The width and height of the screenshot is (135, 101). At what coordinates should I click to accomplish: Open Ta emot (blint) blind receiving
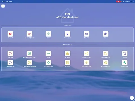(29, 34)
